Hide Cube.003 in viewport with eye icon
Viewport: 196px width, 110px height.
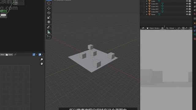coord(187,9)
